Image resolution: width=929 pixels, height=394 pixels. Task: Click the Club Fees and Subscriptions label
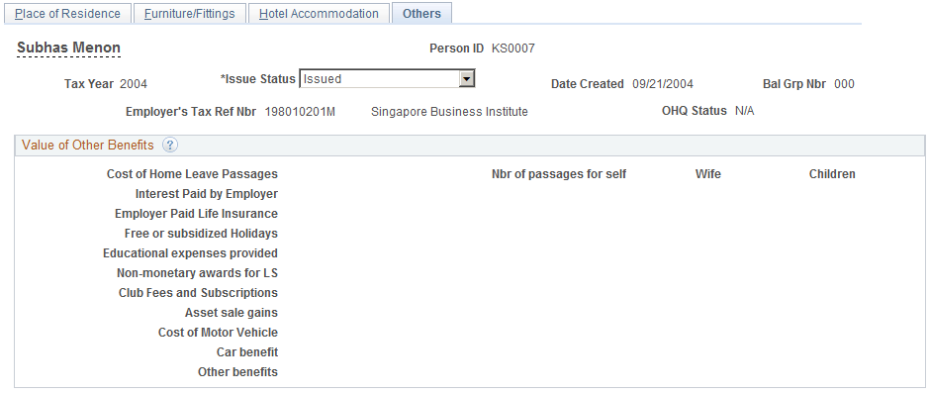pos(198,293)
